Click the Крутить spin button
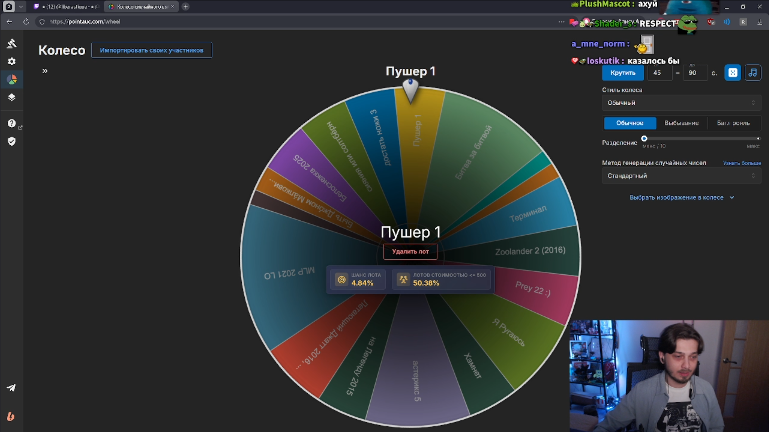This screenshot has width=769, height=432. (x=623, y=73)
